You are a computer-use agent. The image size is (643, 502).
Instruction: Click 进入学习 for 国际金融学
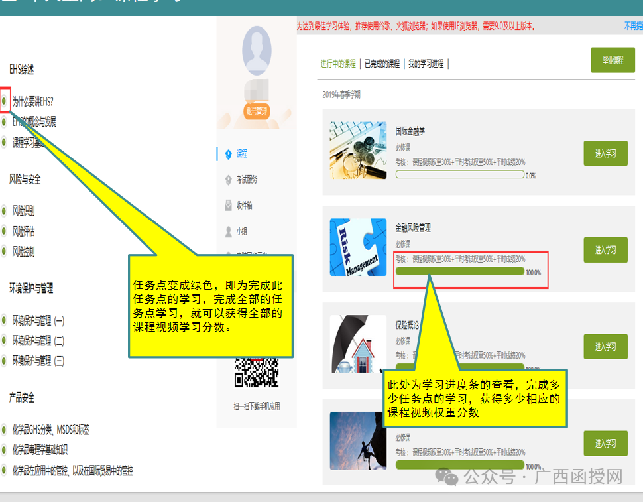pos(605,153)
